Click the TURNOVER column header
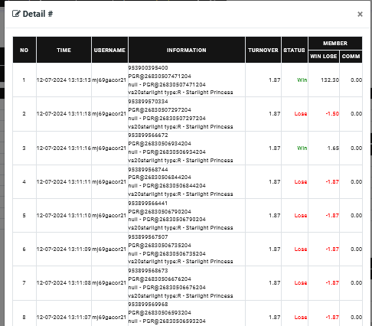Screen dimensions: 372x326 click(263, 50)
